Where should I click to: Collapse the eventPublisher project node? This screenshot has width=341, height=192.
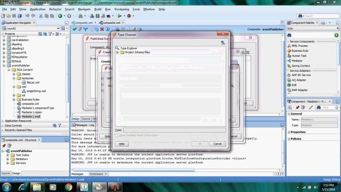pyautogui.click(x=4, y=66)
